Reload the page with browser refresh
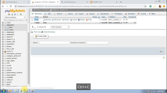Image resolution: width=167 pixels, height=93 pixels. click(x=11, y=6)
